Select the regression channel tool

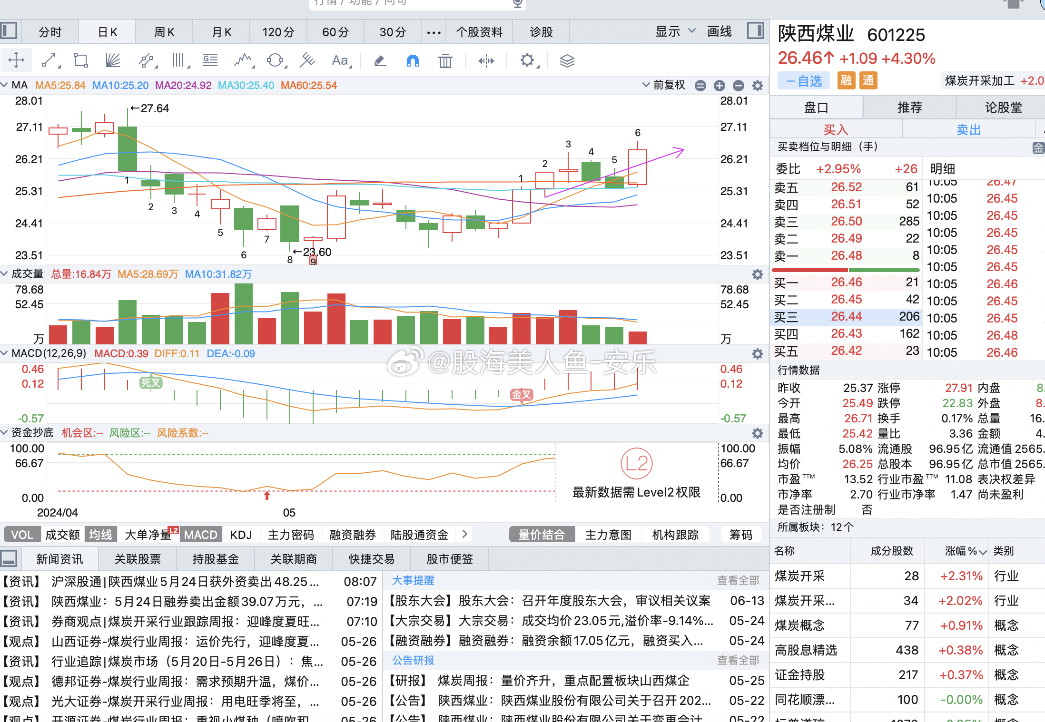point(307,60)
